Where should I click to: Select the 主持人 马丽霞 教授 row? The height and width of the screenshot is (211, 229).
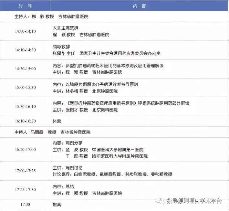(53, 132)
